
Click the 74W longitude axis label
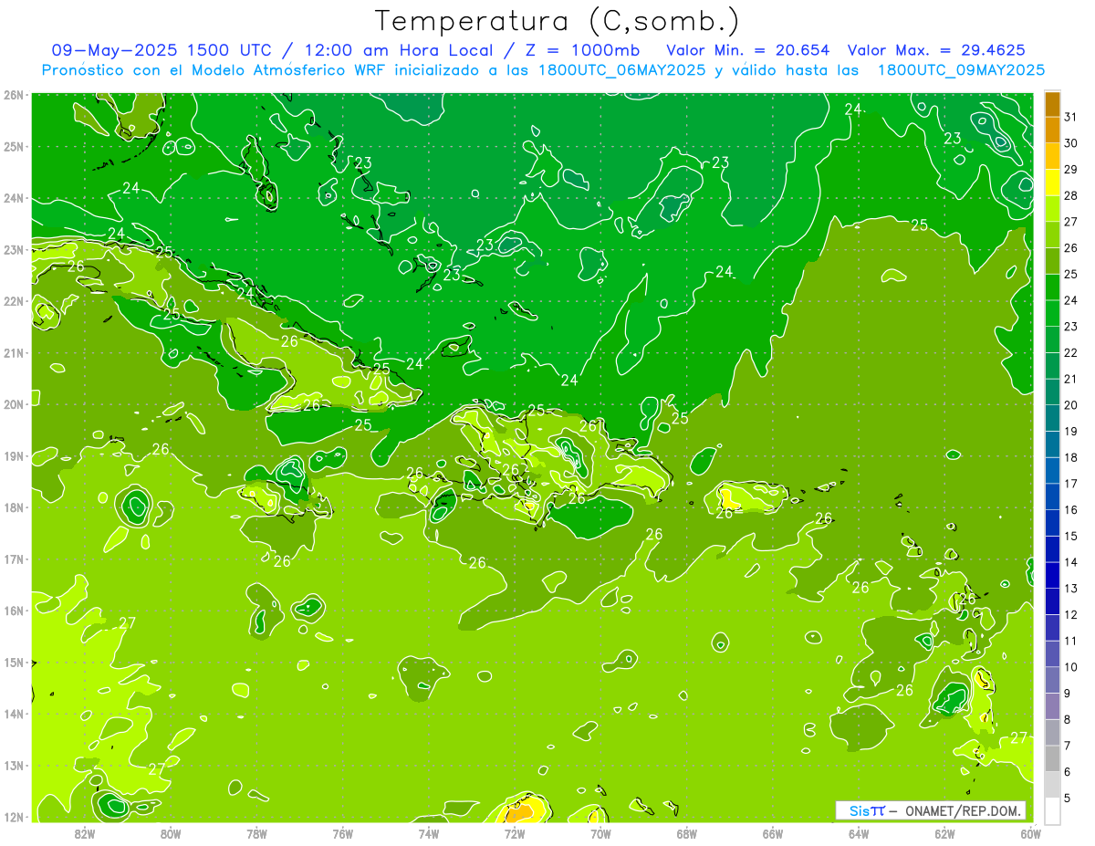[x=428, y=833]
